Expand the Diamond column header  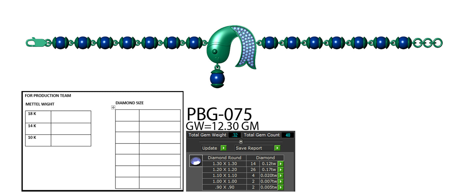pos(266,158)
